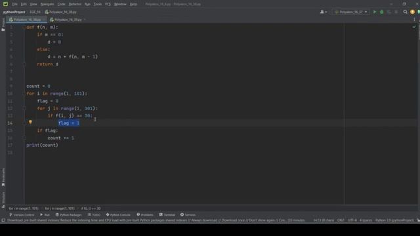
Task: Open the Edit menu
Action: click(24, 4)
